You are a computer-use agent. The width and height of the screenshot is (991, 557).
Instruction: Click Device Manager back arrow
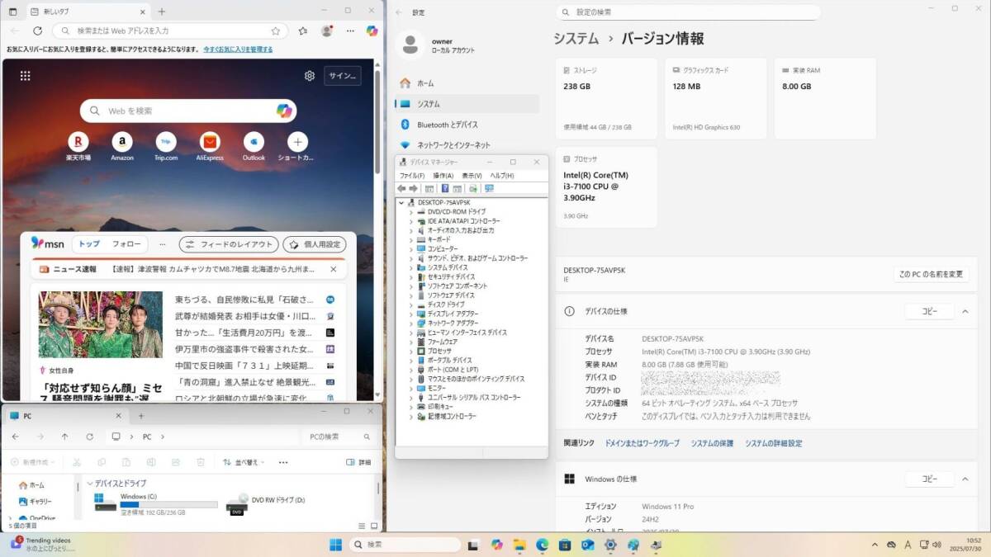tap(401, 189)
